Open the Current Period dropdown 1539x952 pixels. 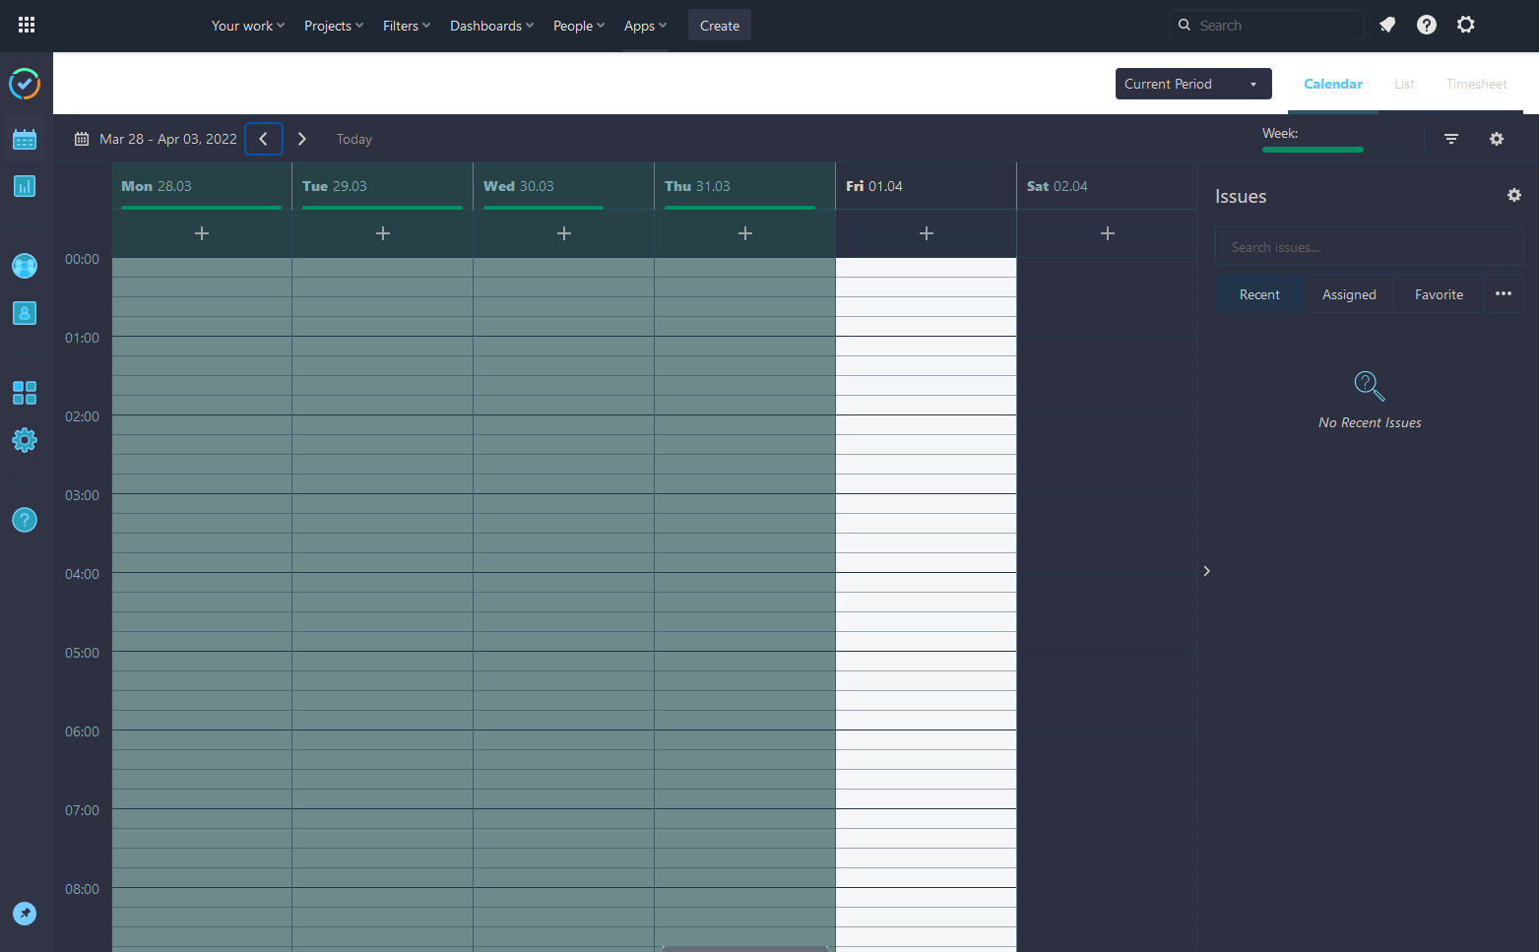[x=1192, y=84]
